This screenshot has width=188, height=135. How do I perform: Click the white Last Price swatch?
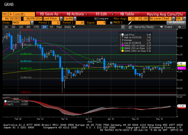click(x=123, y=35)
